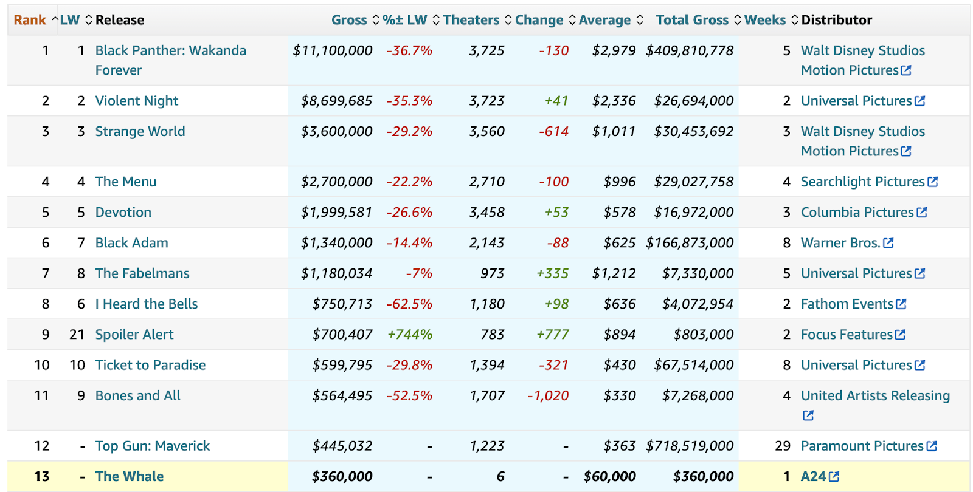The image size is (973, 492).
Task: Select the $11,100,000 gross value
Action: (333, 50)
